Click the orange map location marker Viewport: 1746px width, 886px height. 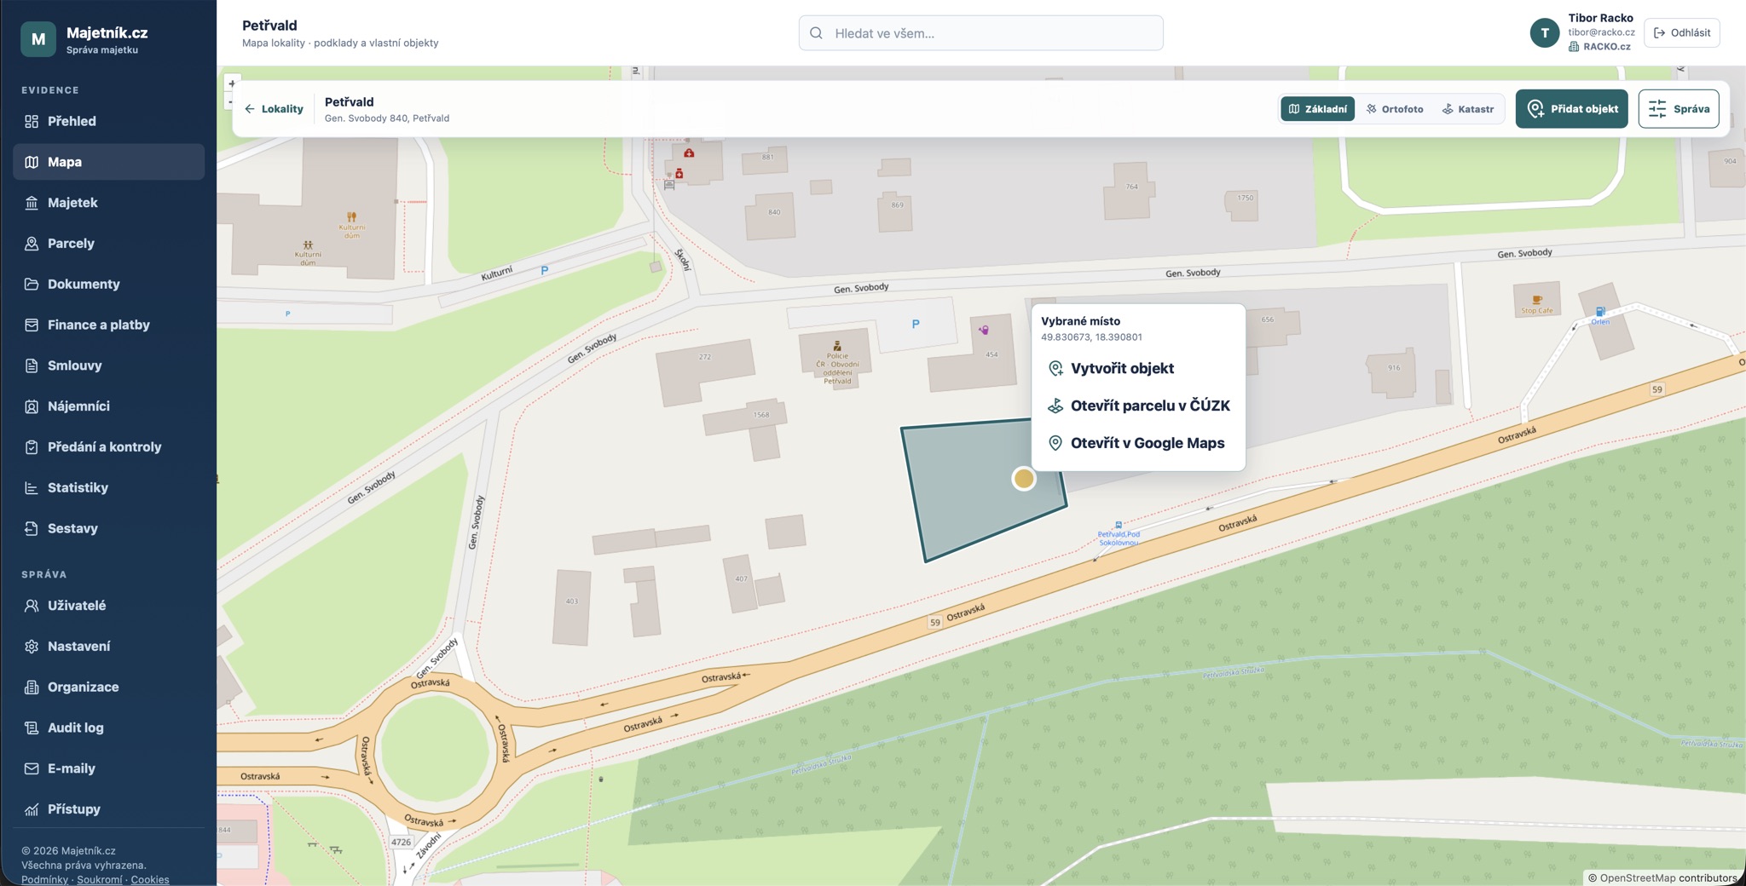pyautogui.click(x=1023, y=479)
